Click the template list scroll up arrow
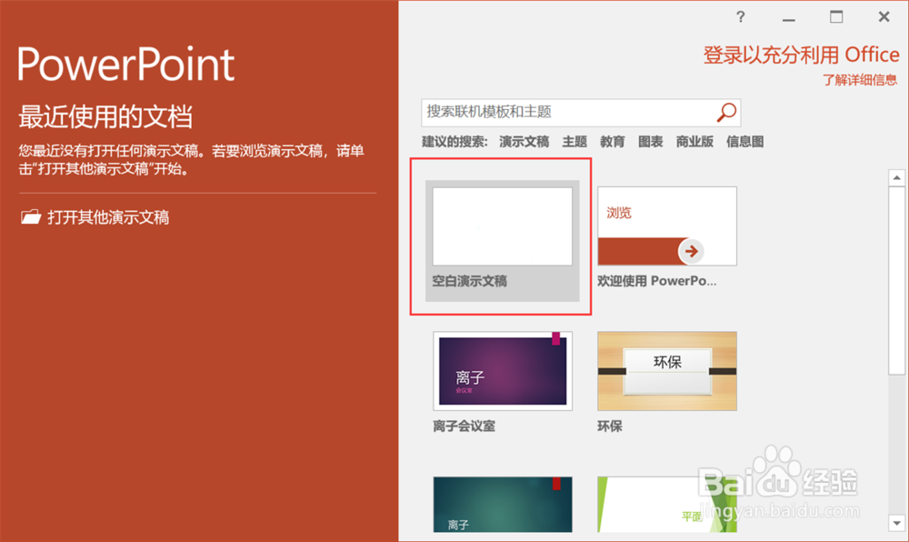This screenshot has width=909, height=542. pyautogui.click(x=897, y=177)
